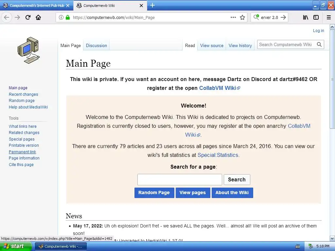This screenshot has width=335, height=251.
Task: Click scrollbar down arrow
Action: (332, 238)
